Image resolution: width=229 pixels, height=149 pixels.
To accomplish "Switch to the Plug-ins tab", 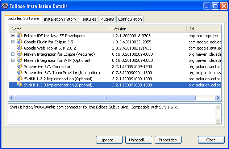I will coord(107,19).
